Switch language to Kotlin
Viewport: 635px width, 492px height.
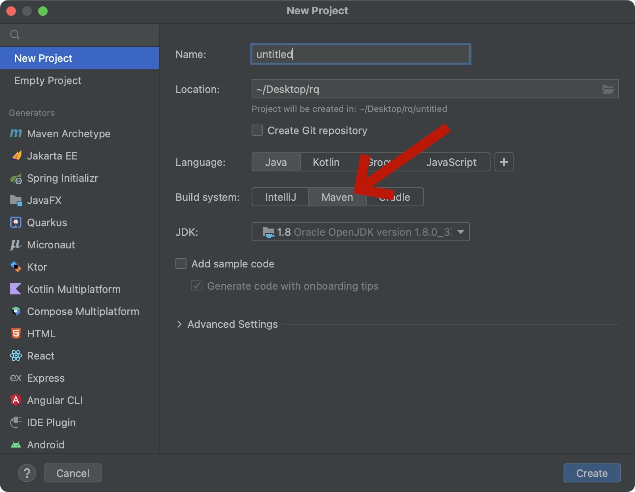pos(326,162)
